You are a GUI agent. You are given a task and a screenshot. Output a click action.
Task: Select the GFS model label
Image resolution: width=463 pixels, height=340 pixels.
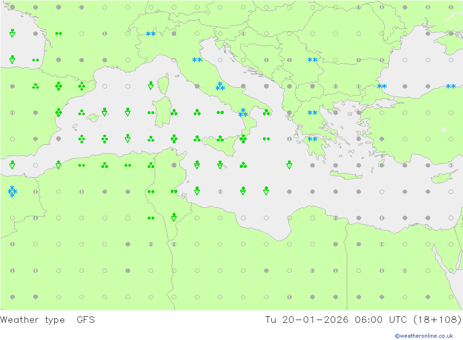click(86, 320)
